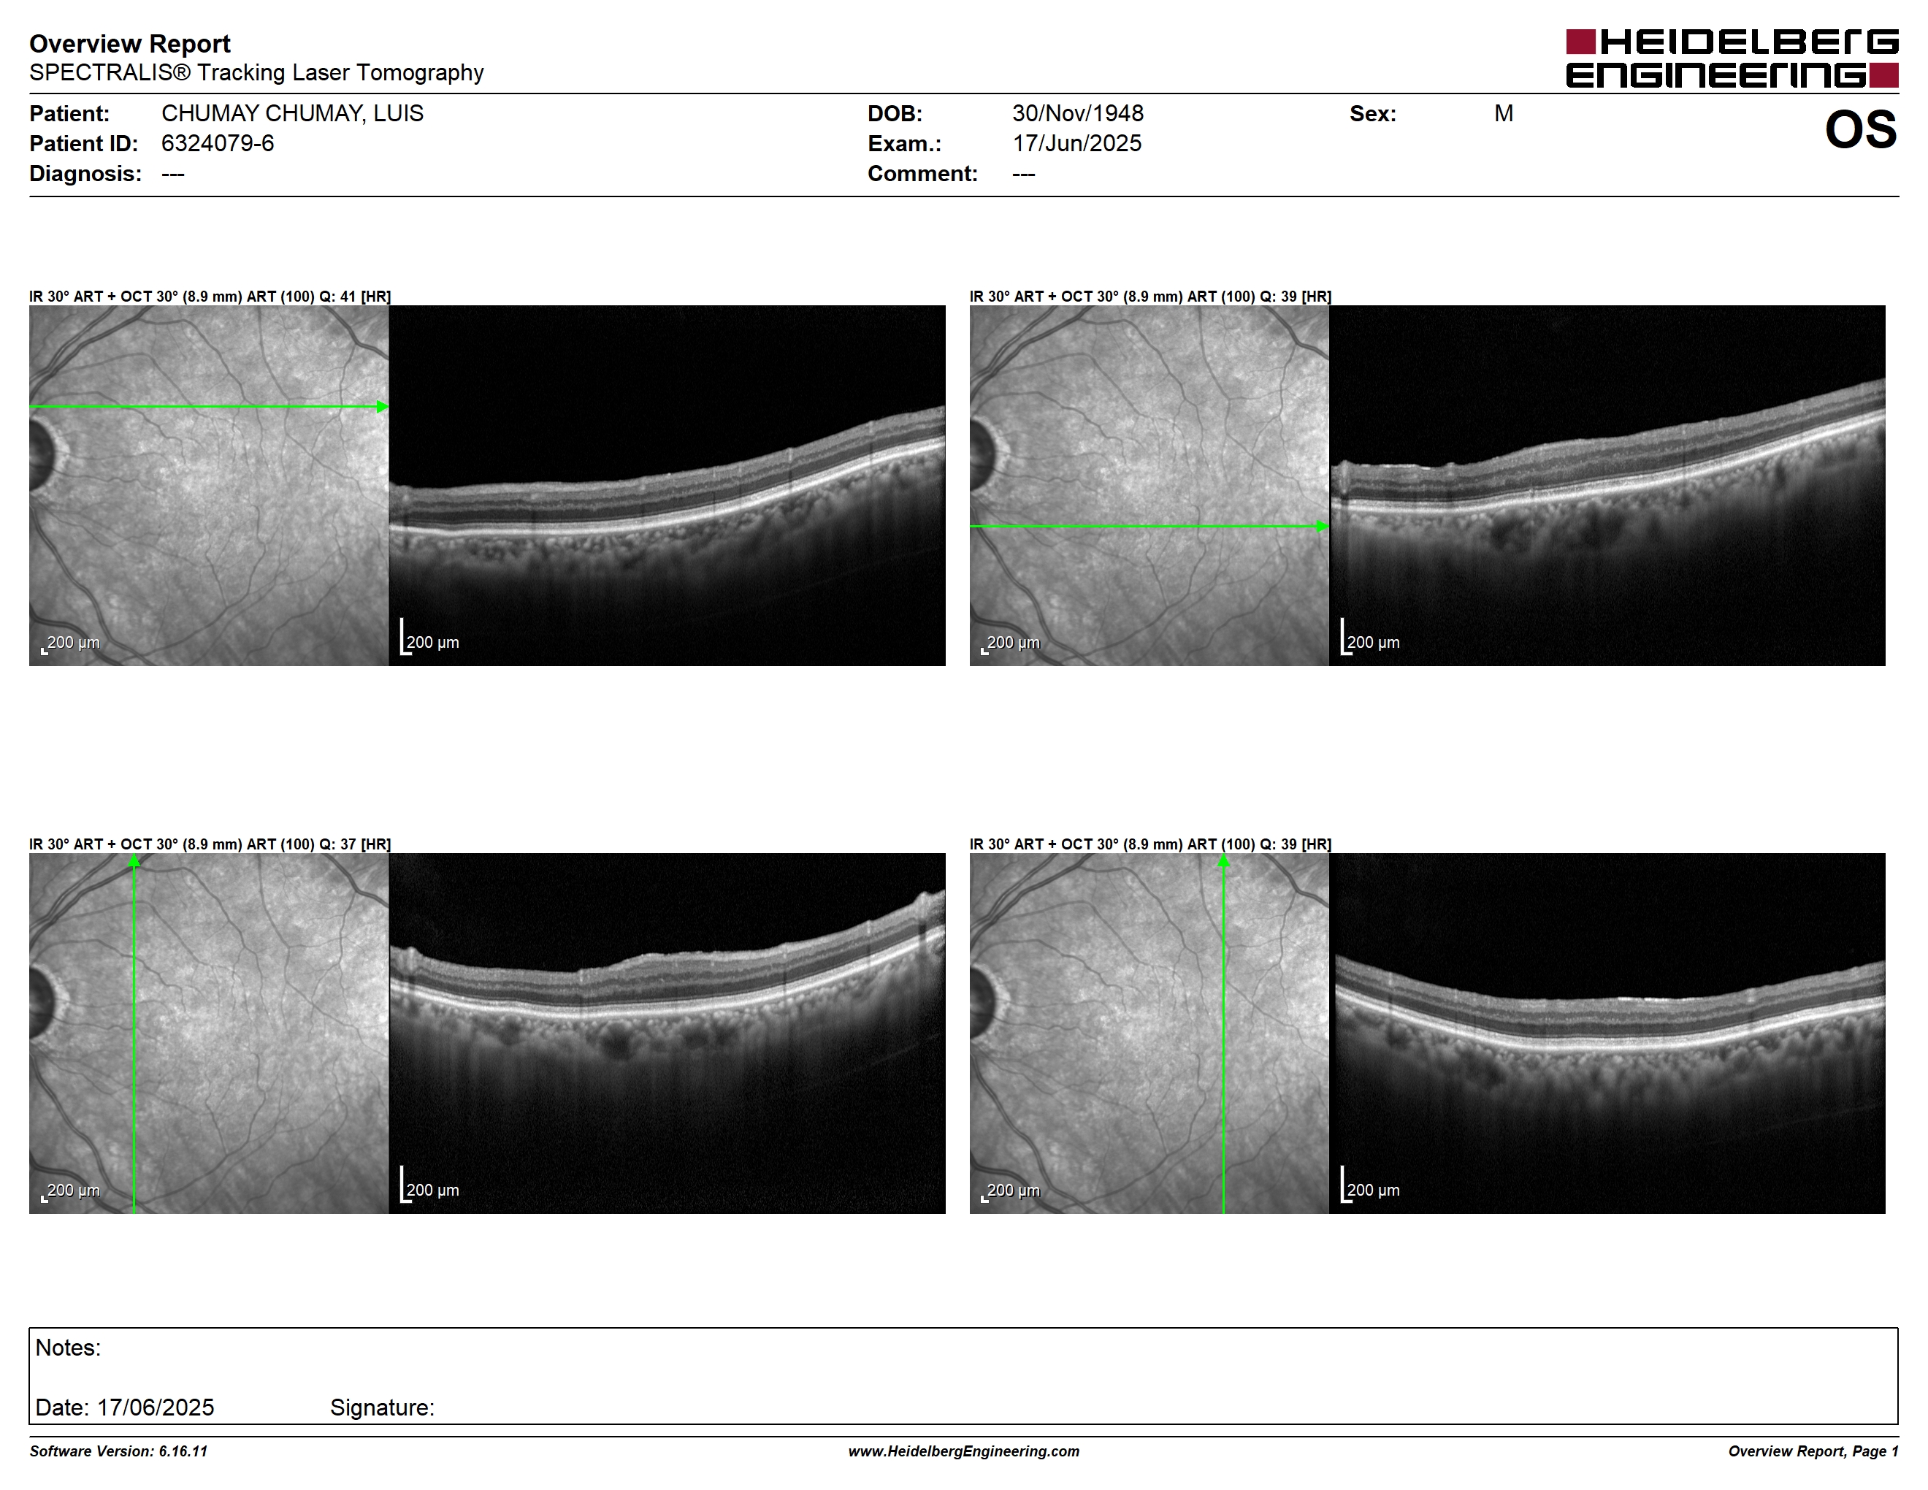Open the www.HeidelbergEngineering.com link

coord(964,1451)
